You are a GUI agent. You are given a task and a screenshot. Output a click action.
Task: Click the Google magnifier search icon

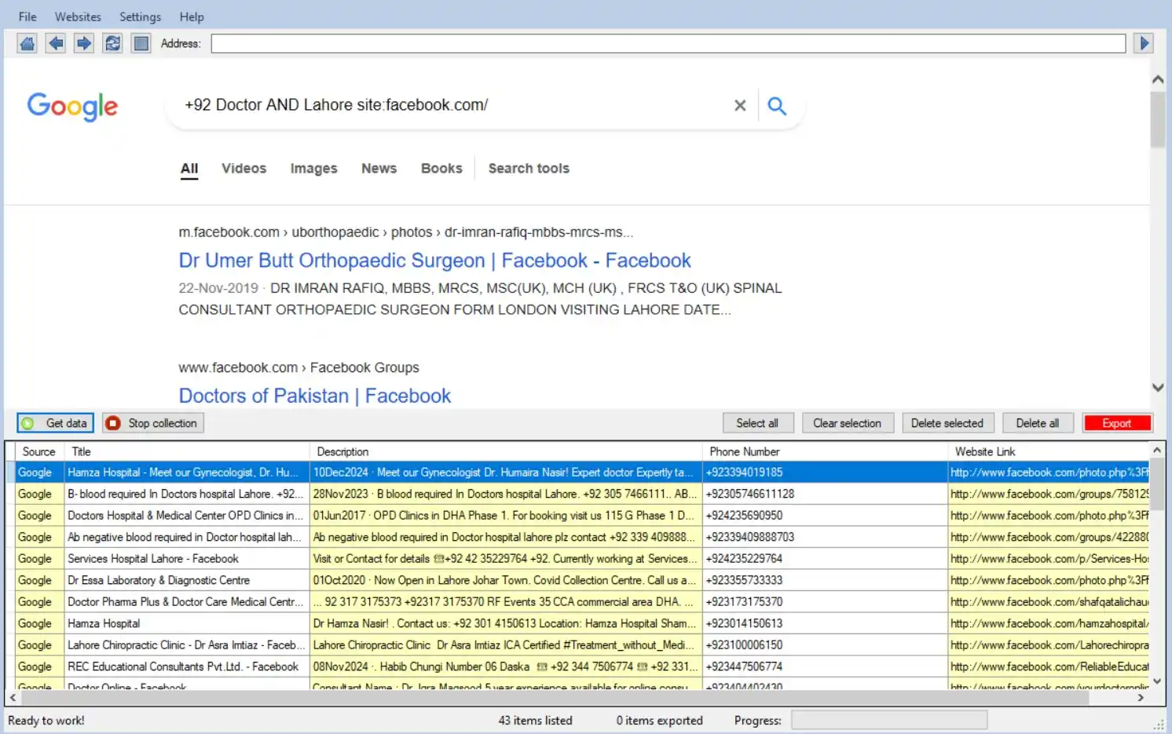(x=777, y=105)
